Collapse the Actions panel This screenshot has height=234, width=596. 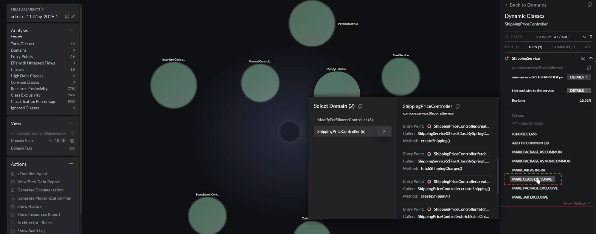click(x=71, y=164)
